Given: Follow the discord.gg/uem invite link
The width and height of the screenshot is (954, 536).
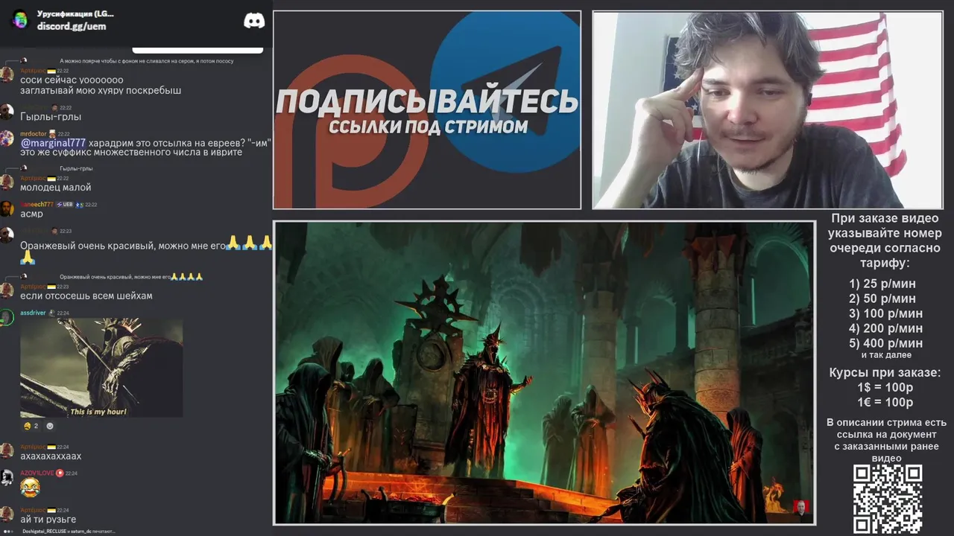Looking at the screenshot, I should 72,26.
